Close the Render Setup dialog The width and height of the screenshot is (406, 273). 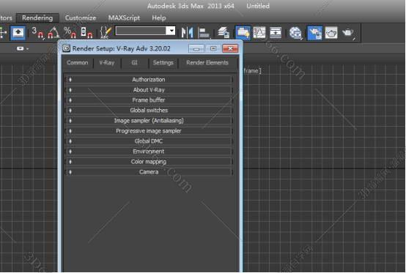tap(230, 48)
